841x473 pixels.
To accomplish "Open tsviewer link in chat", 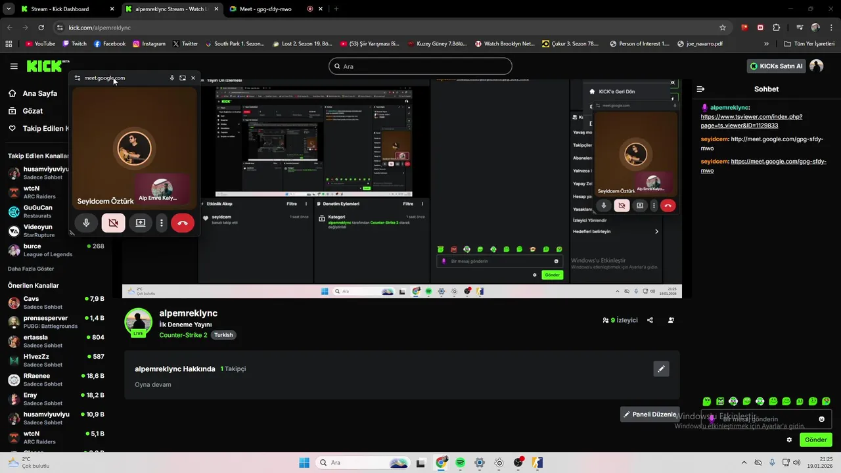I will 751,121.
